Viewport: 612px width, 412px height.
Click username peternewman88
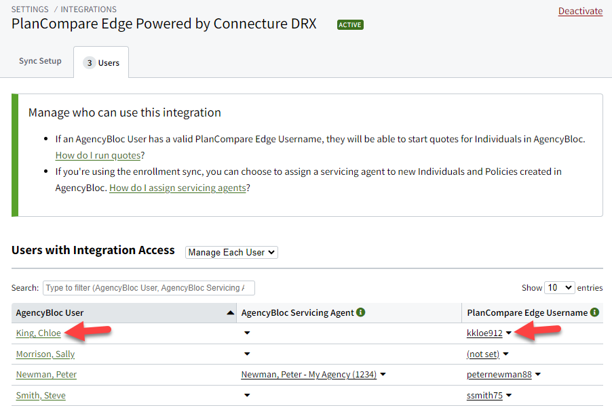coord(499,375)
